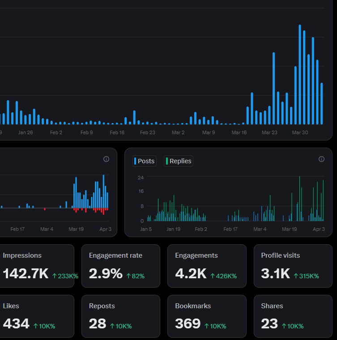Click the 2.9% engagement rate value
The image size is (337, 340).
[x=106, y=274]
